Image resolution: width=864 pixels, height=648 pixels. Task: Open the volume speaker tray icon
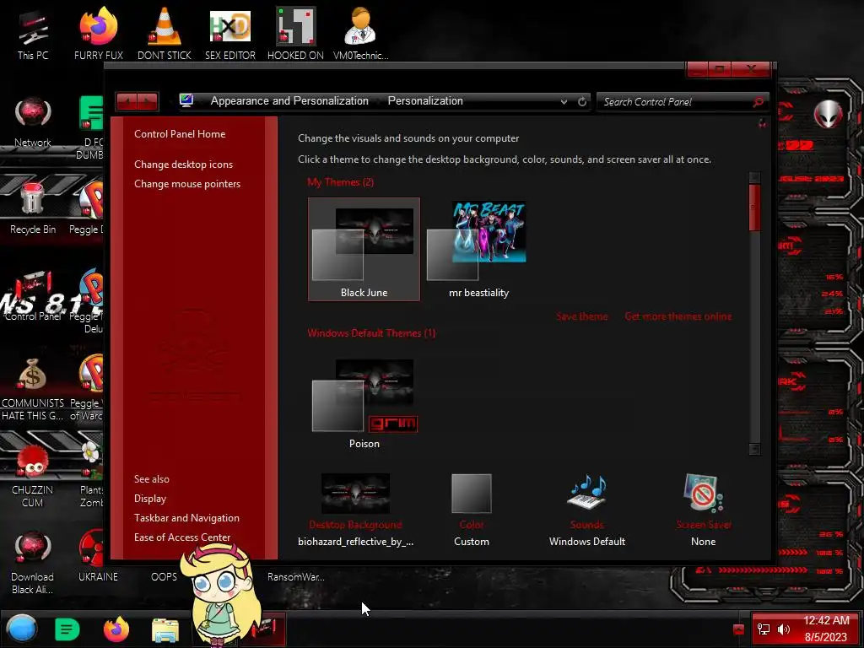click(783, 629)
